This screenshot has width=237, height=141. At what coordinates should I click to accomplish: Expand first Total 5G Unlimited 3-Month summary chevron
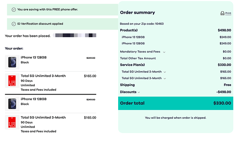(165, 72)
